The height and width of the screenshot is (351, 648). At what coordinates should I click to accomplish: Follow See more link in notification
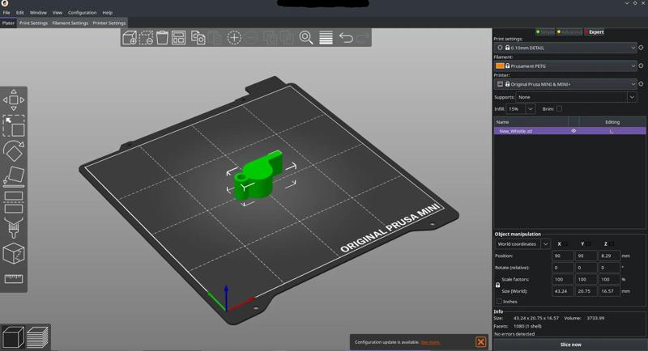pos(430,342)
